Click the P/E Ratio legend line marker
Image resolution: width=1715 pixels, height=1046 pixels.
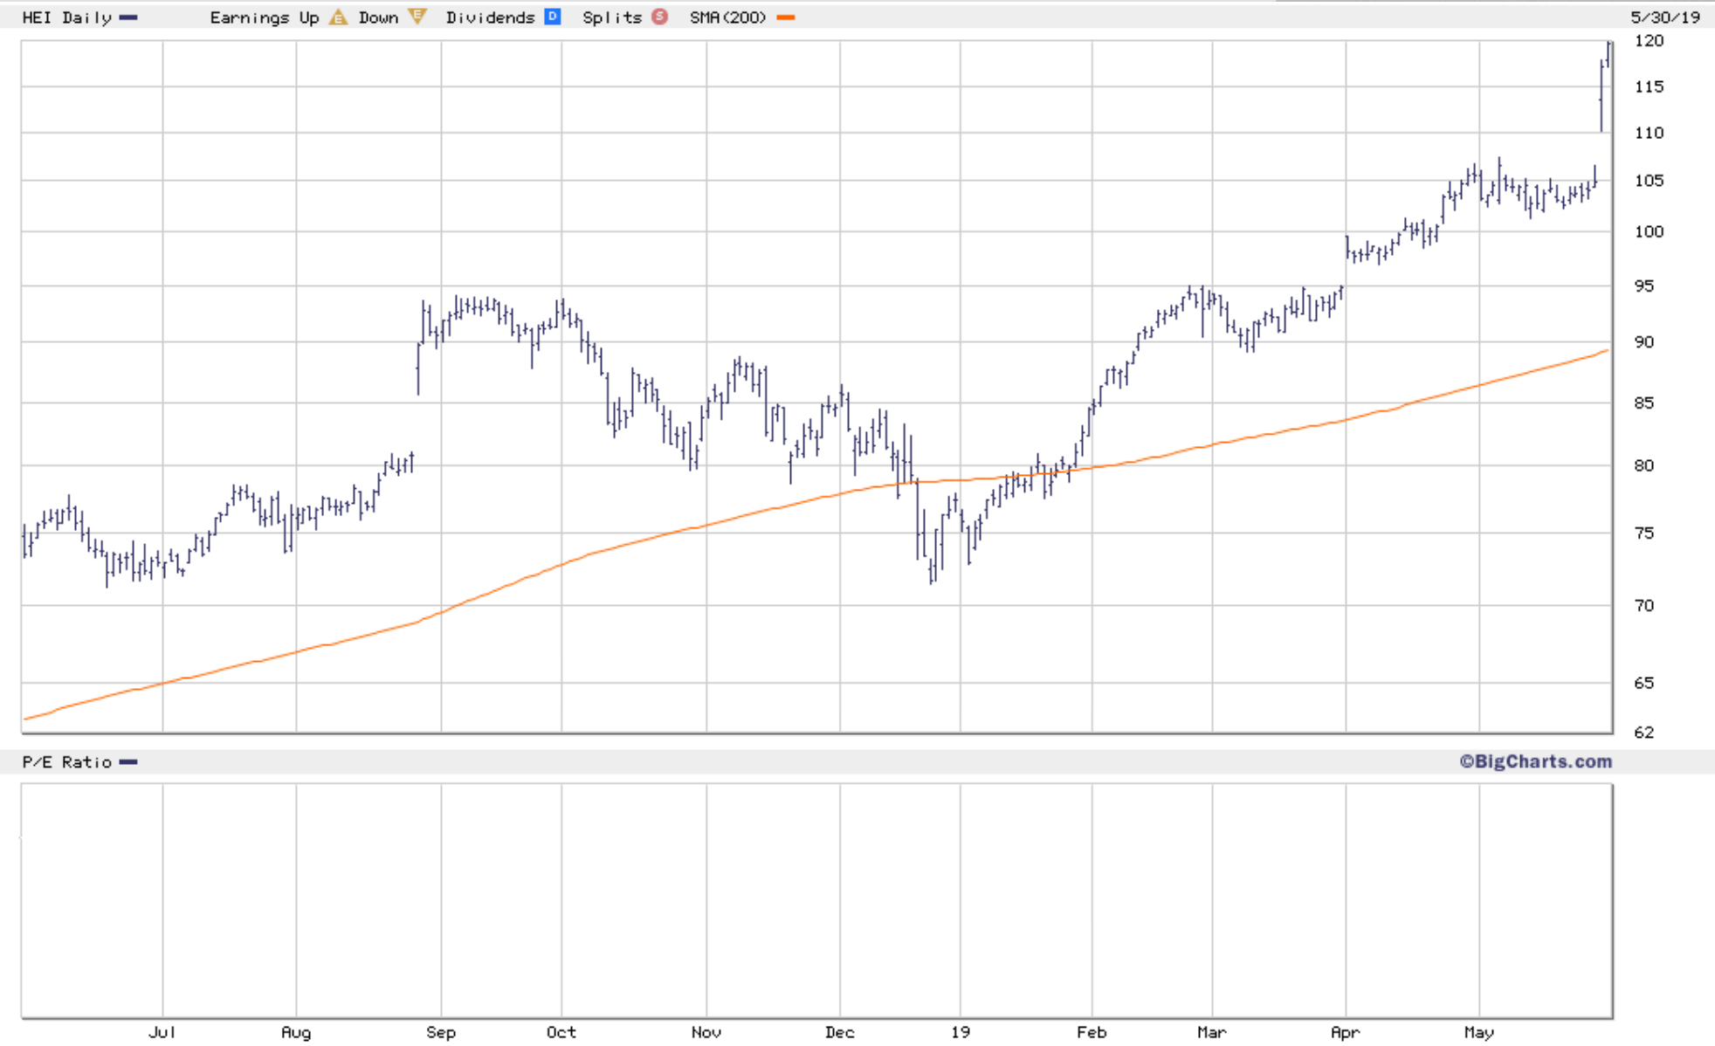click(x=128, y=762)
